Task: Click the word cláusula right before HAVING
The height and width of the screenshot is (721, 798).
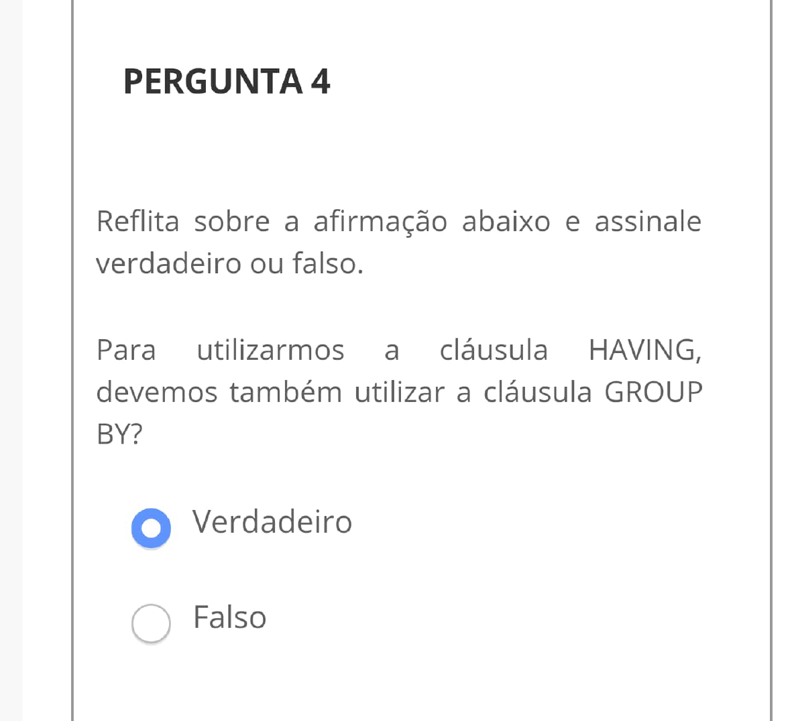Action: pos(494,350)
